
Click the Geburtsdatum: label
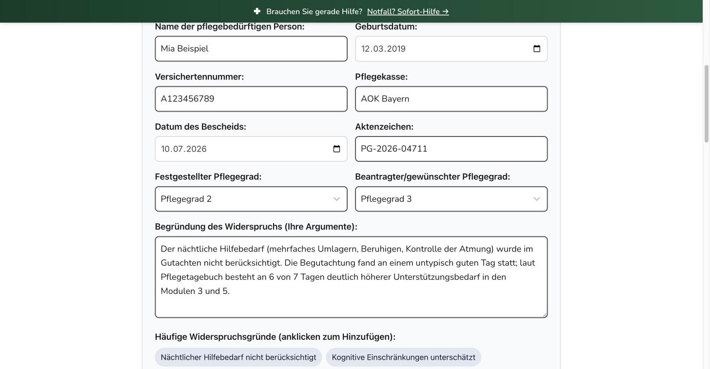(x=386, y=26)
